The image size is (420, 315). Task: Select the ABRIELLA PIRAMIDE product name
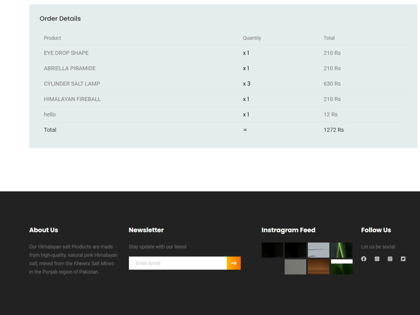click(70, 68)
